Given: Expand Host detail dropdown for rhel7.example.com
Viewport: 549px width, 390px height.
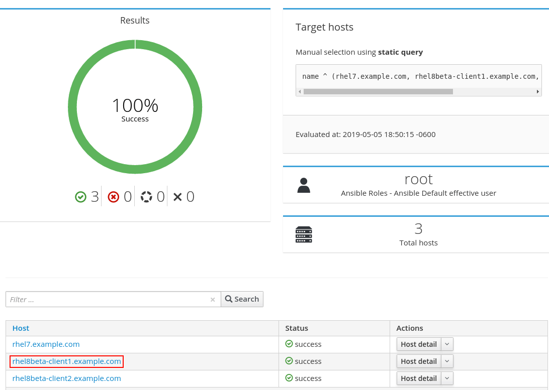Looking at the screenshot, I should point(447,344).
